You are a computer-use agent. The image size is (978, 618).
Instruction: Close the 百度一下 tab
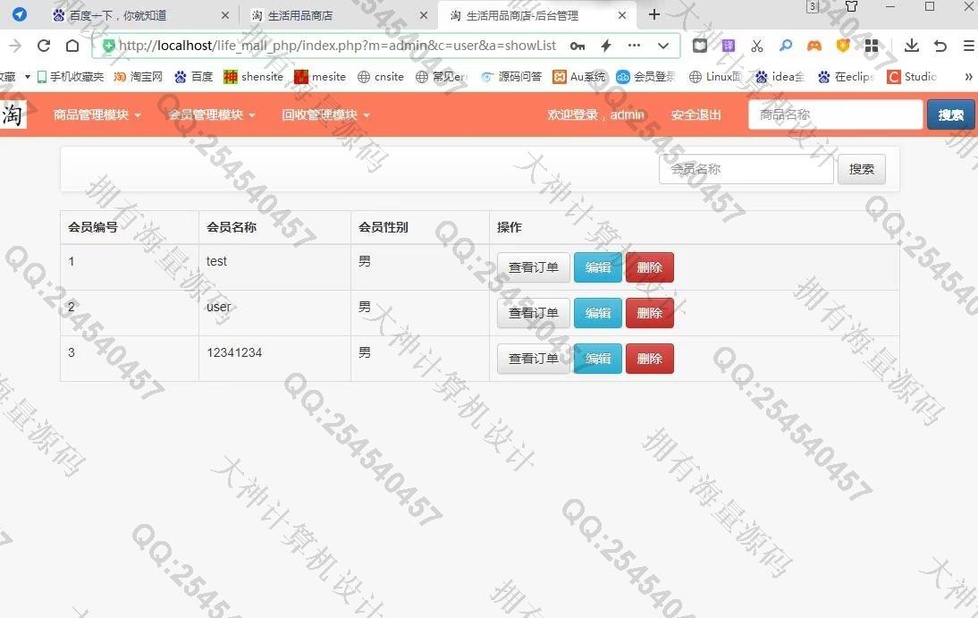[x=225, y=15]
